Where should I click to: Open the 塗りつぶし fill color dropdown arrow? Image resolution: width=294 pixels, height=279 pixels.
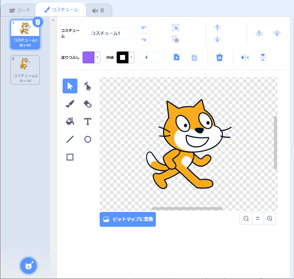click(97, 57)
